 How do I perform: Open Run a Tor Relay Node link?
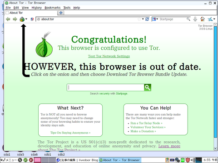(x=146, y=123)
